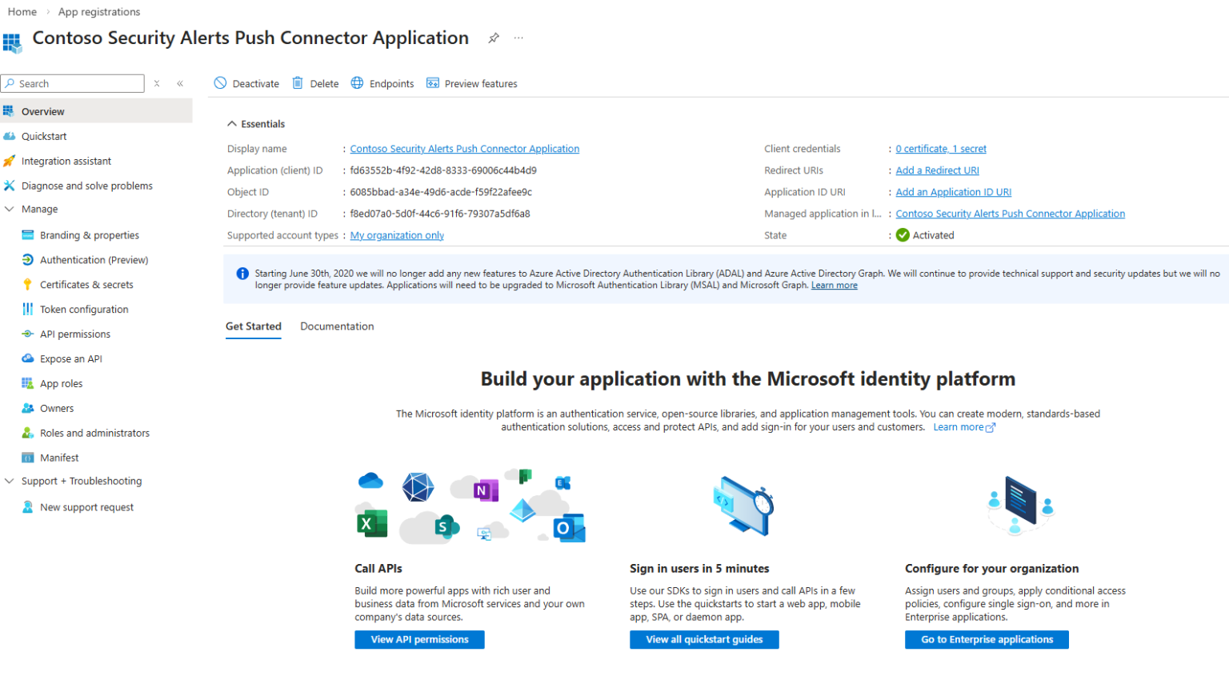
Task: Open the '0 certificate, 1 secret' link
Action: [941, 149]
